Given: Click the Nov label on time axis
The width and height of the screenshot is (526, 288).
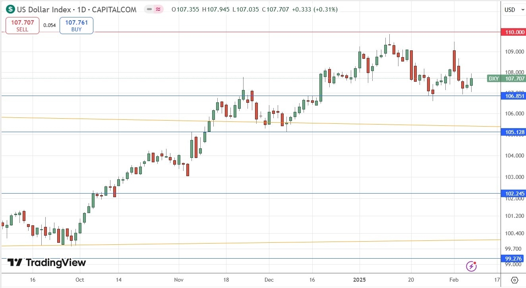Looking at the screenshot, I should point(179,279).
